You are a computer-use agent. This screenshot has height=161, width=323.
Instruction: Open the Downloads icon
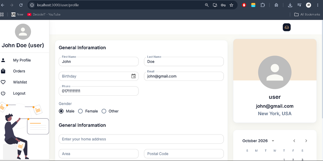(290, 5)
